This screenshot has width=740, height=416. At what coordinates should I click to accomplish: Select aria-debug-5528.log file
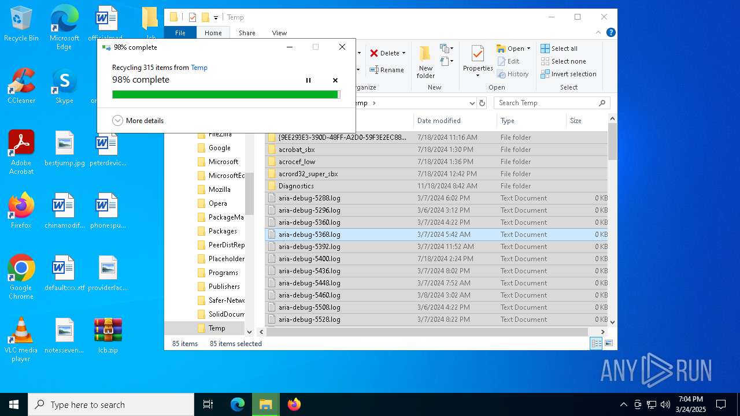(436, 320)
